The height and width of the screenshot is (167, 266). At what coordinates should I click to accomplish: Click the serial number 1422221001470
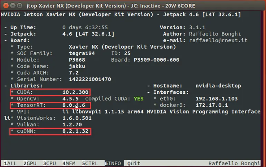coord(90,79)
